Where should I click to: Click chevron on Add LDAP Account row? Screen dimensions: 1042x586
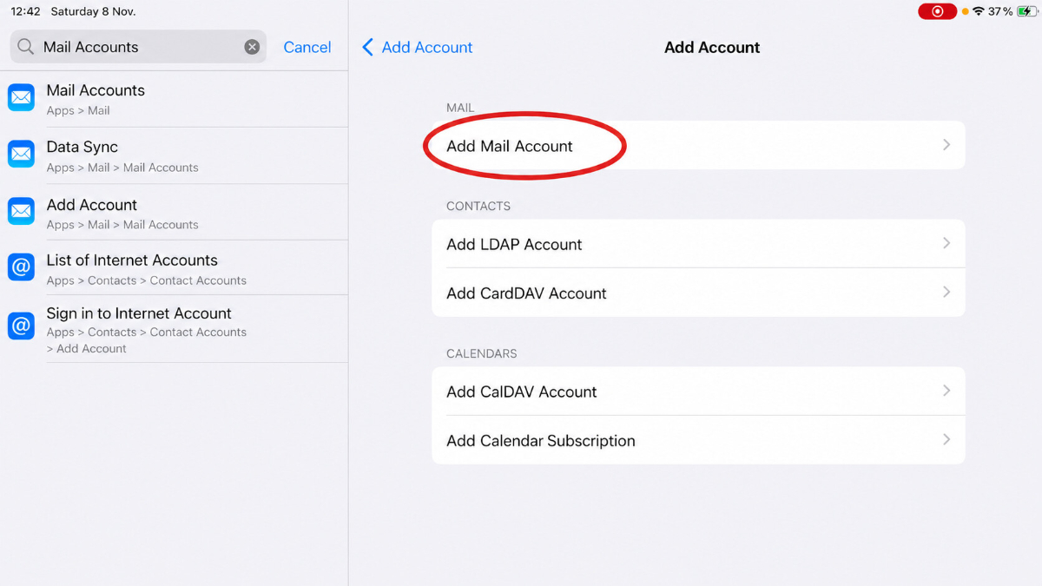[x=946, y=244]
